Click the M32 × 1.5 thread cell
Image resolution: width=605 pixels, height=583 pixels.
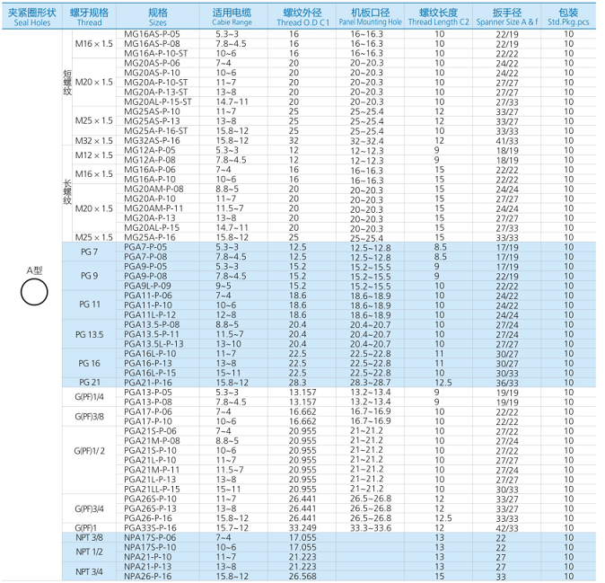click(93, 140)
